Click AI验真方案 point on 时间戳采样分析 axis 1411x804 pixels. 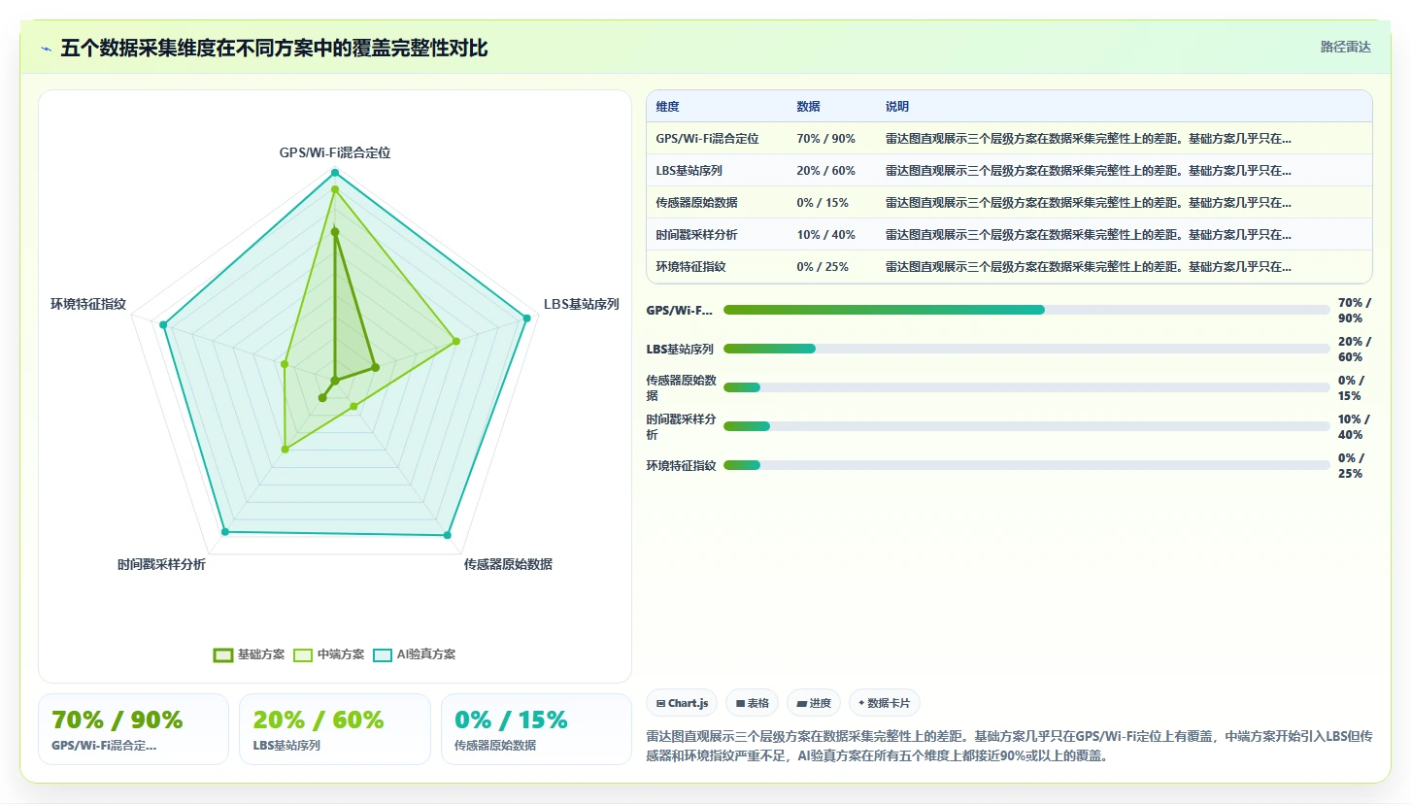click(224, 532)
